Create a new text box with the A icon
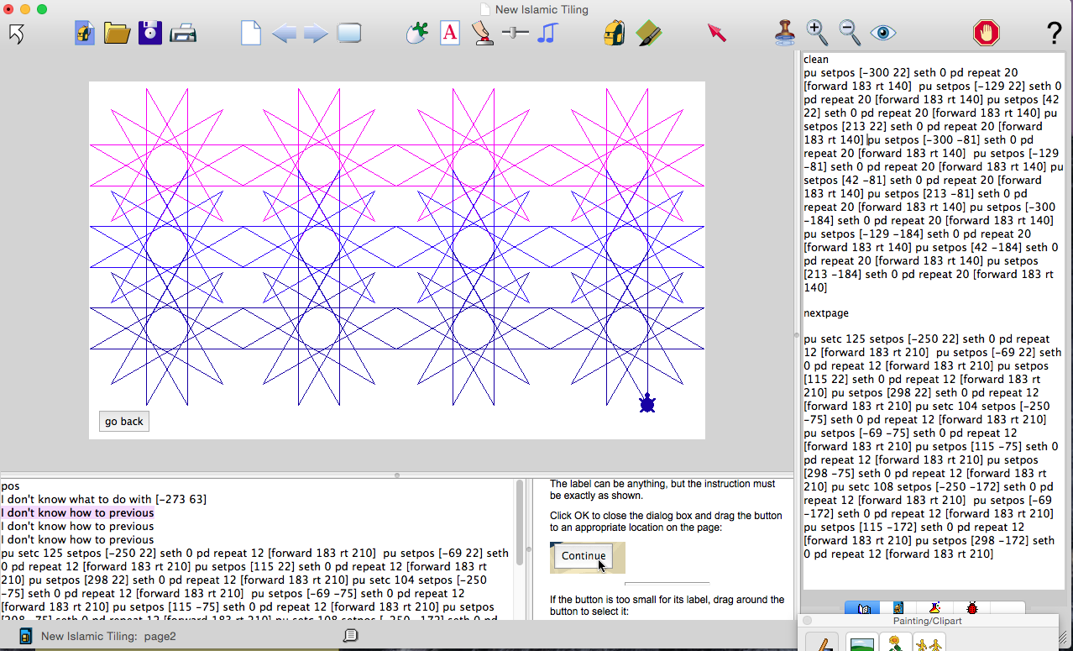1073x651 pixels. [x=450, y=34]
